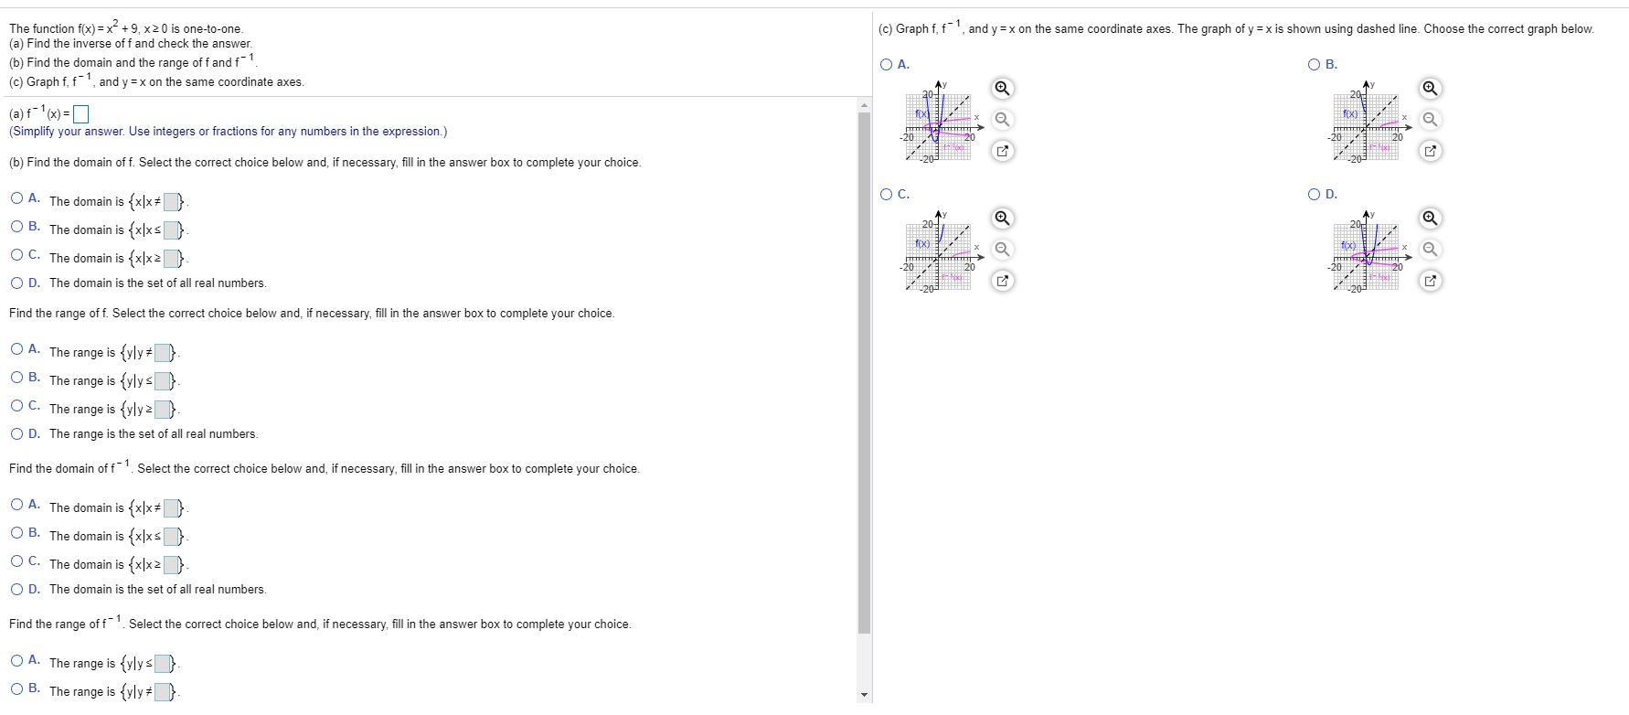Open graph D in a larger window
Viewport: 1629px width, 715px height.
tap(1430, 281)
